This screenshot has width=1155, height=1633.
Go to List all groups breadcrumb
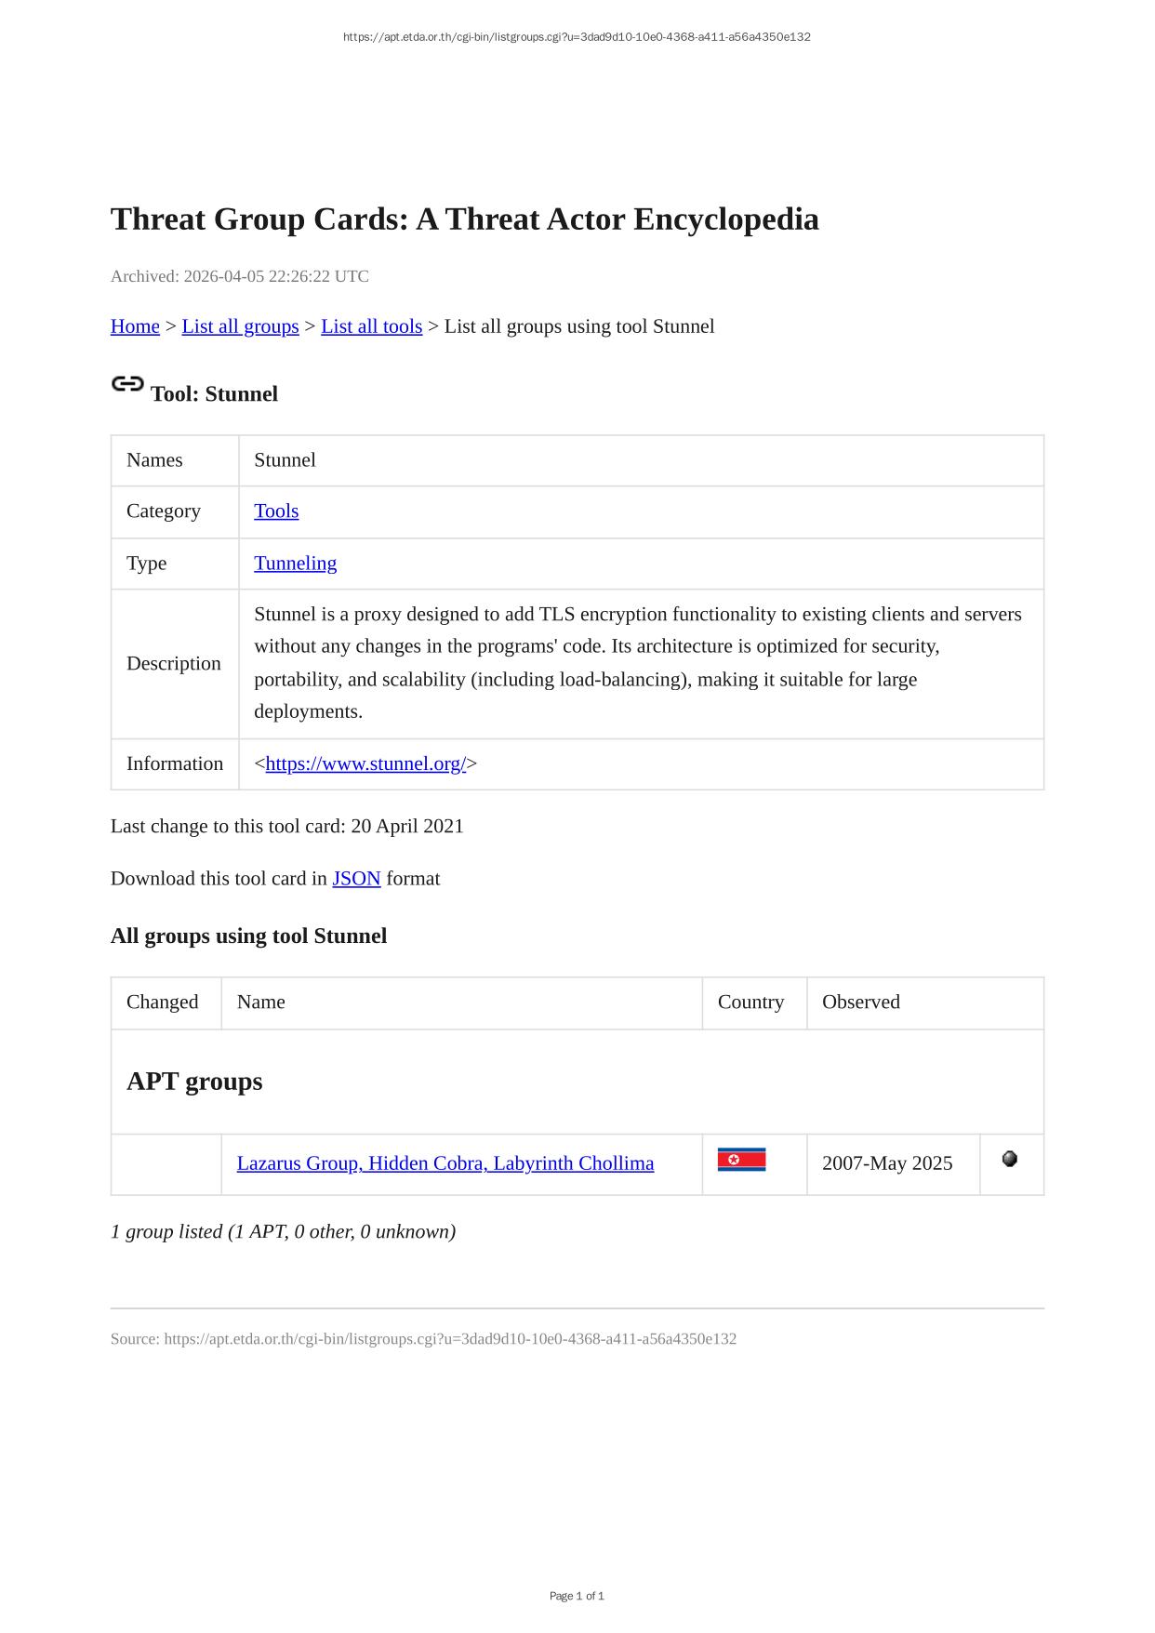tap(240, 326)
